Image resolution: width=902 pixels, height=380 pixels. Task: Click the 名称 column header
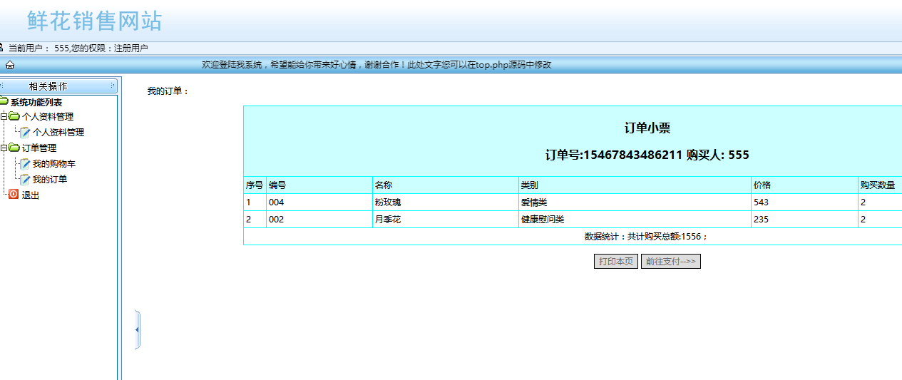tap(446, 185)
